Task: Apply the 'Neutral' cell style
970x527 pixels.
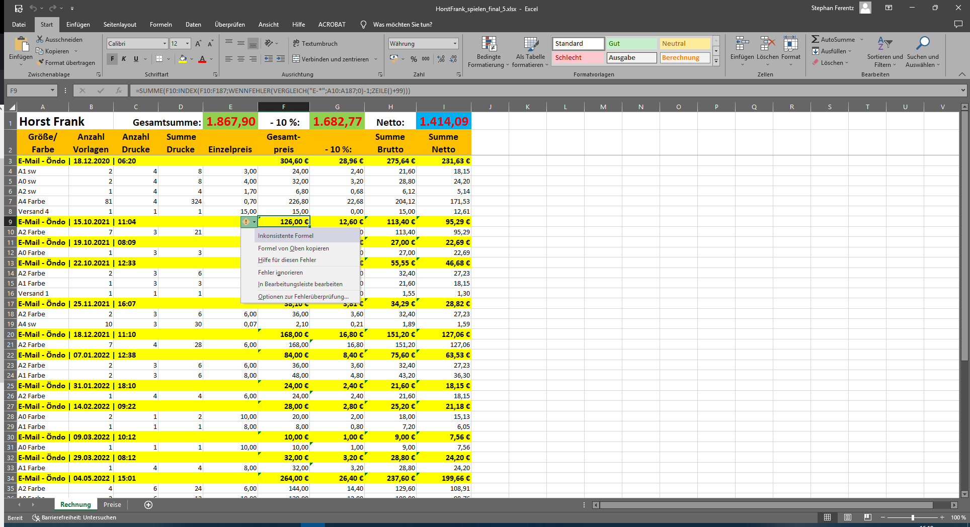Action: pos(685,44)
